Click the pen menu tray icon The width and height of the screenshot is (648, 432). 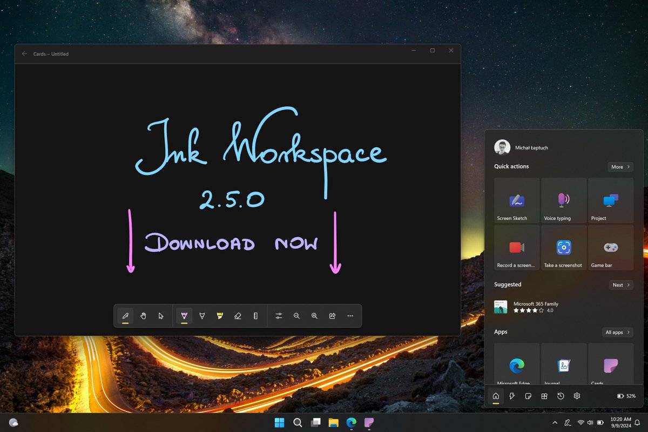(x=568, y=422)
